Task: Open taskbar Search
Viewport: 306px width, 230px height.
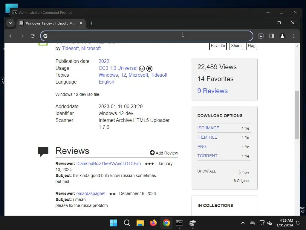Action: pyautogui.click(x=127, y=223)
